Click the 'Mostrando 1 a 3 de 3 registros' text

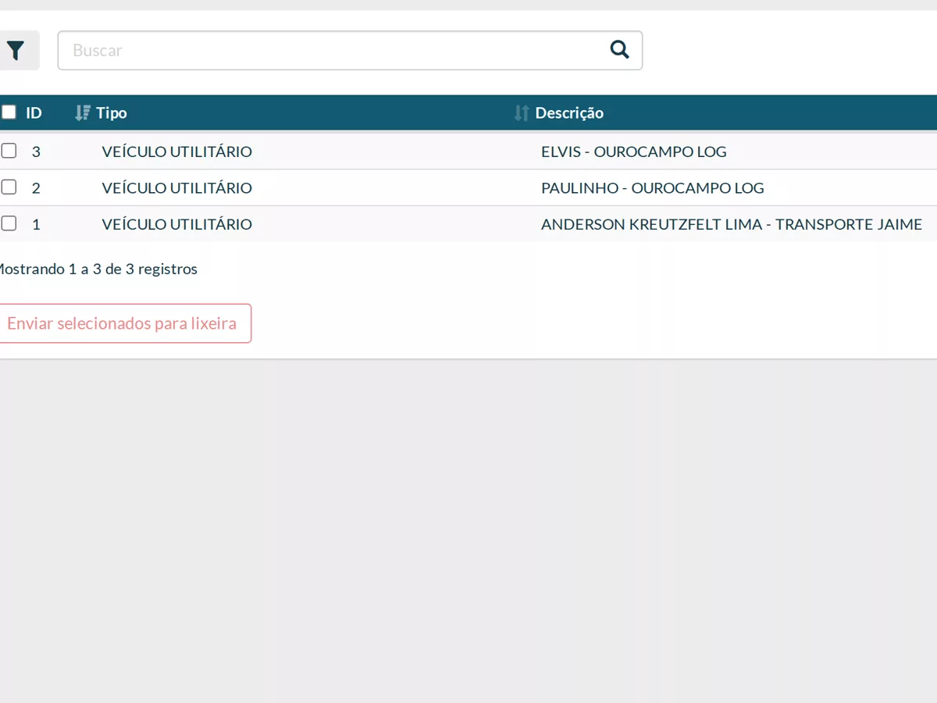pyautogui.click(x=97, y=269)
